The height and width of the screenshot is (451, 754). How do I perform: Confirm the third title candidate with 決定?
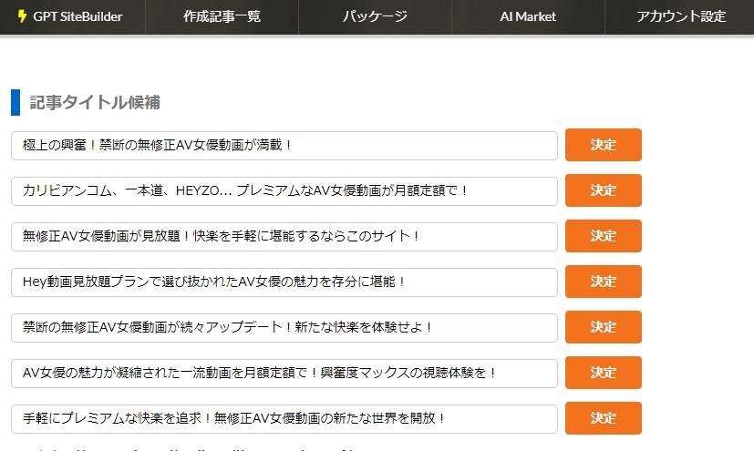(603, 236)
